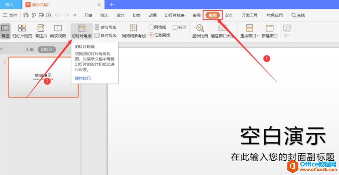339x175 pixels.
Task: Add a new document tab with plus
Action: pyautogui.click(x=112, y=4)
